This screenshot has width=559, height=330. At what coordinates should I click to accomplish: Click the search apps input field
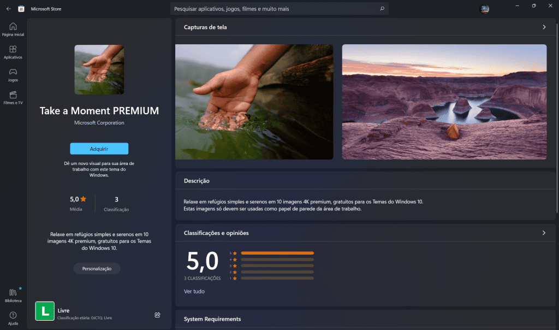point(275,9)
